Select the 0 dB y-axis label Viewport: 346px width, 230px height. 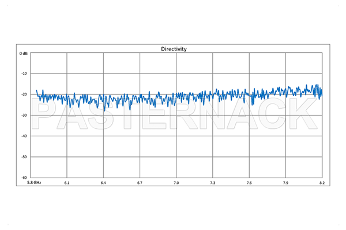(23, 53)
